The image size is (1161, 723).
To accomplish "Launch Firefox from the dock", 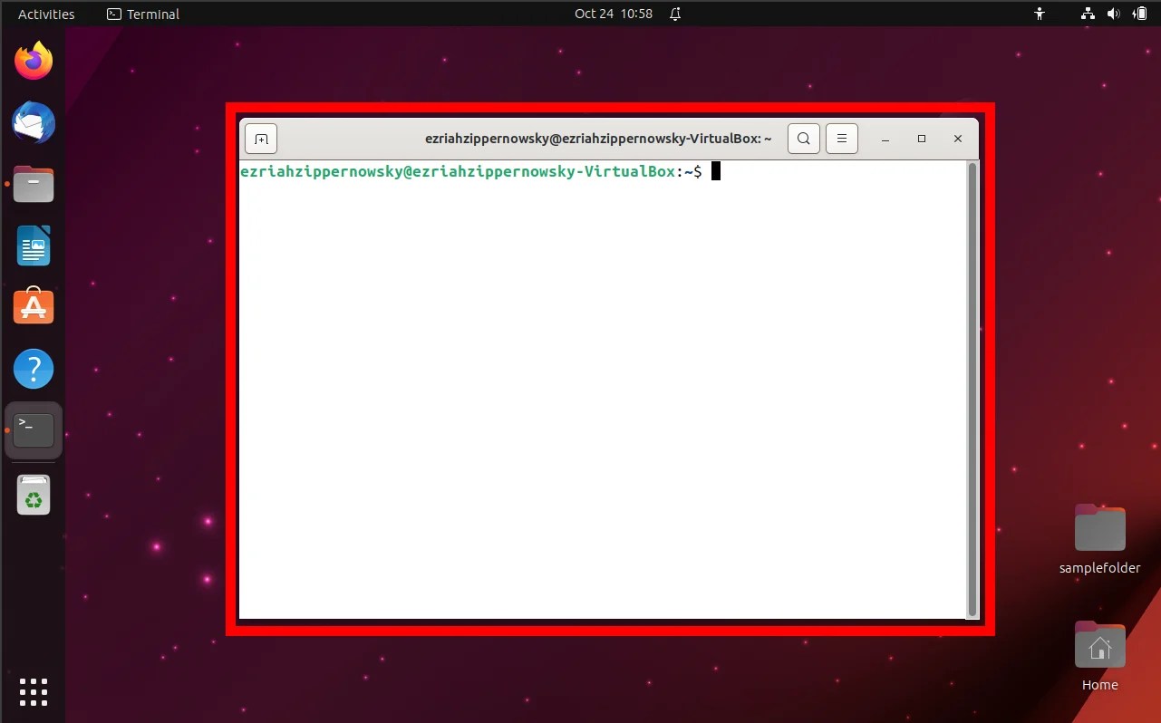I will pos(34,59).
